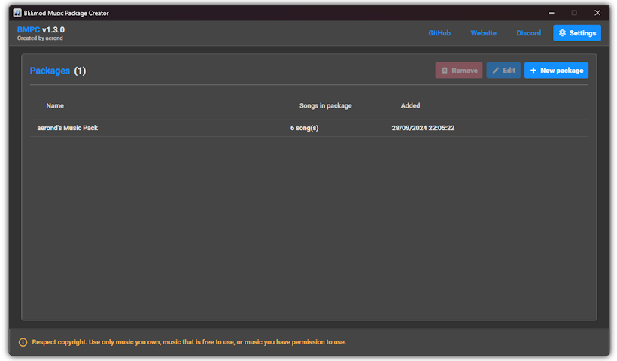Image resolution: width=617 pixels, height=361 pixels.
Task: Click the Songs in package column header
Action: coord(325,105)
